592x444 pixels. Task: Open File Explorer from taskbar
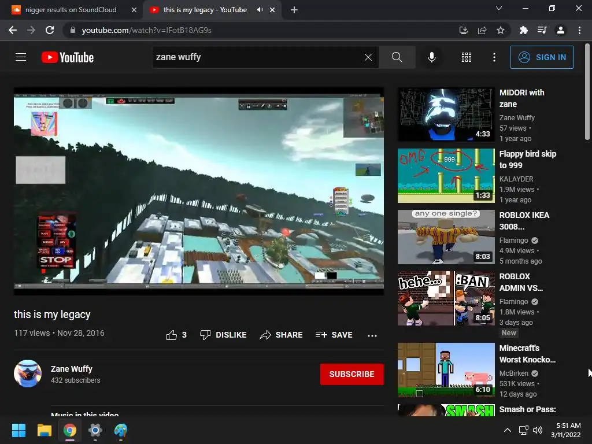pyautogui.click(x=44, y=430)
